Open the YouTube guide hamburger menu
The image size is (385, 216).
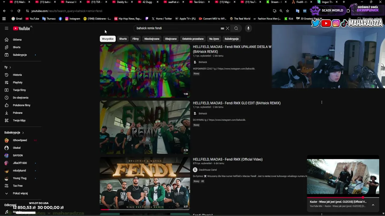pyautogui.click(x=6, y=28)
